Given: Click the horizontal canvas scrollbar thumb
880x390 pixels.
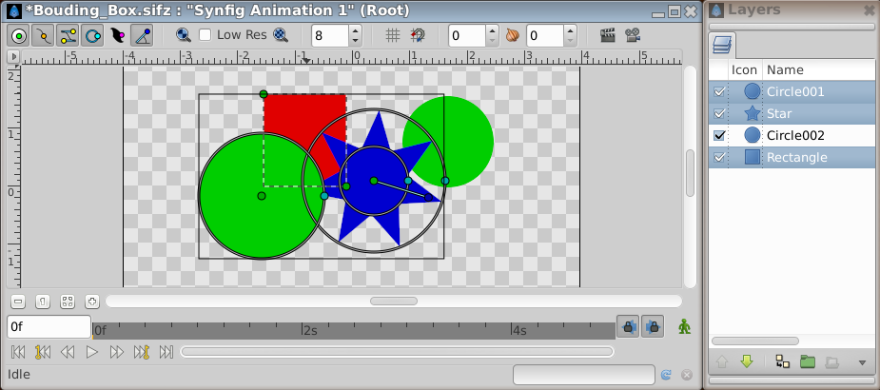Looking at the screenshot, I should [x=394, y=302].
